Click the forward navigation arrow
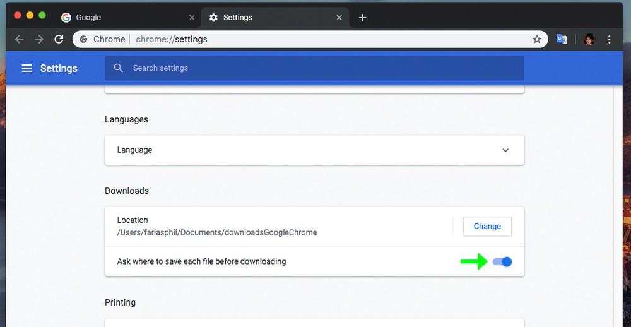This screenshot has width=631, height=327. point(39,39)
